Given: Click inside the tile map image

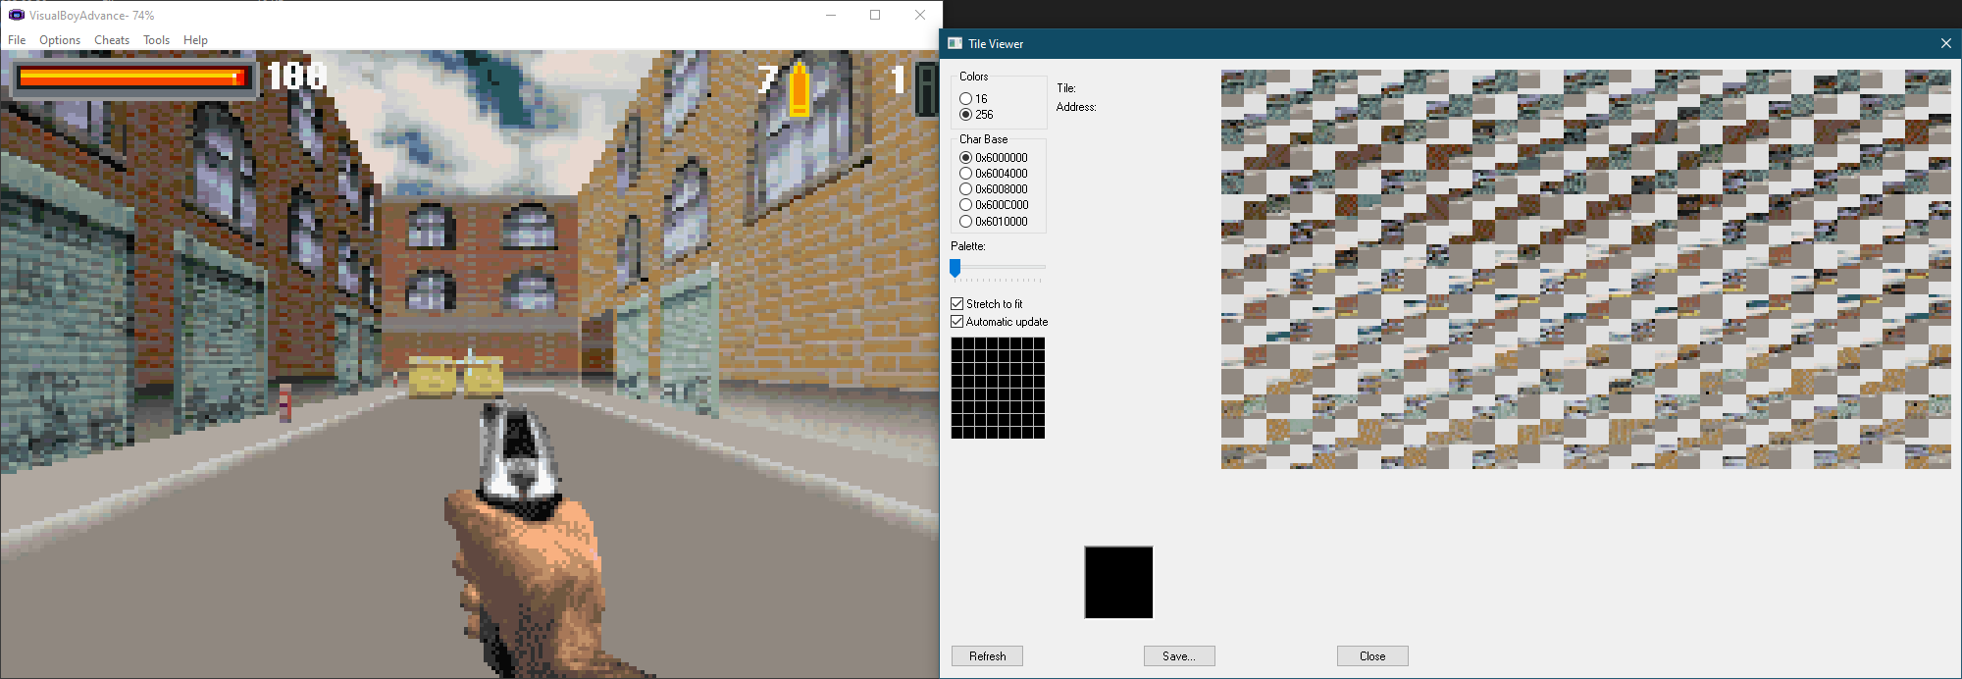Looking at the screenshot, I should (1586, 269).
